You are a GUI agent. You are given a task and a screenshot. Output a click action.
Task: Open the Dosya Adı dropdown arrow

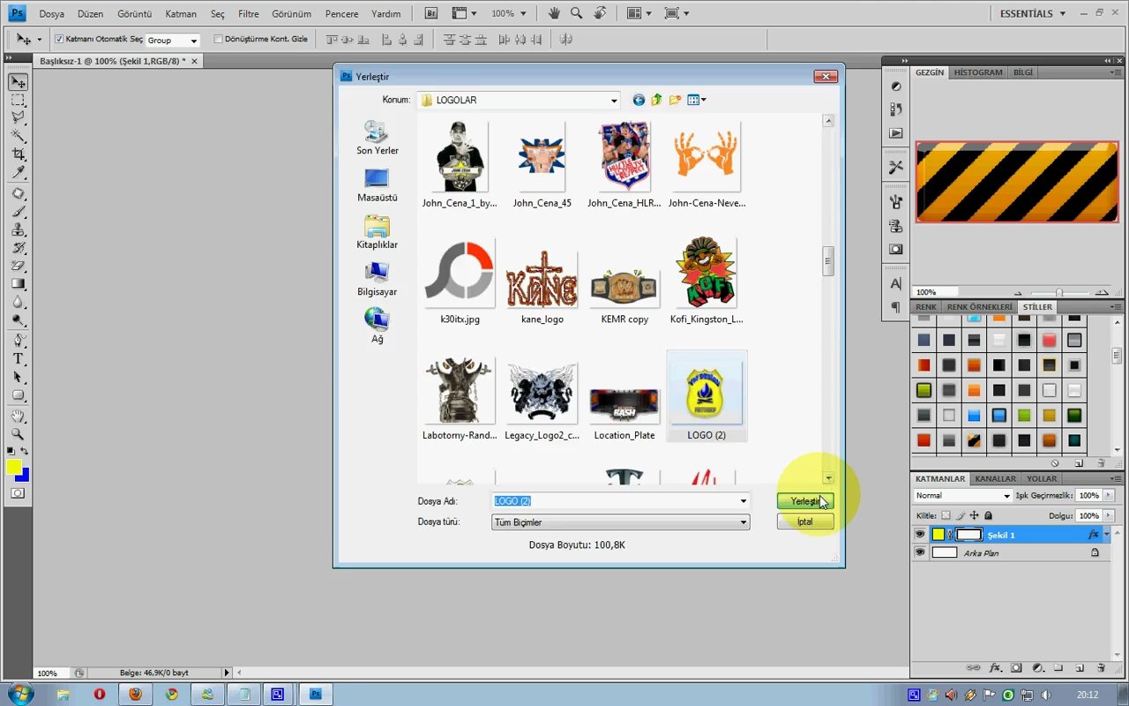click(x=744, y=501)
